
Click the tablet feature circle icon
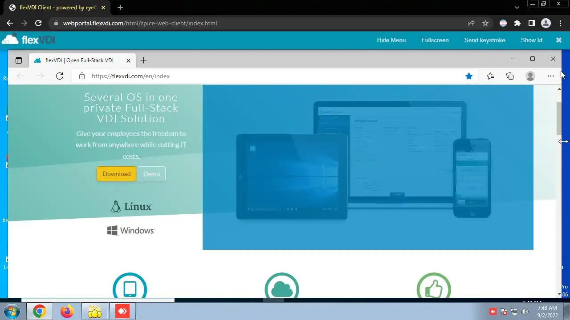130,286
